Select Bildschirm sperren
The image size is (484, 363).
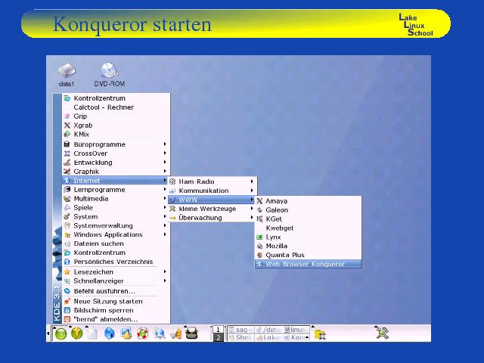pos(116,310)
